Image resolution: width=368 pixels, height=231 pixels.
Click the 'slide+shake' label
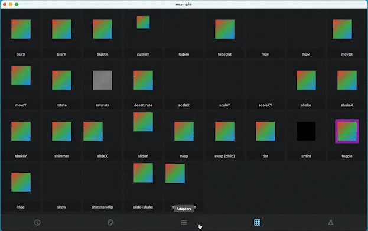point(143,207)
